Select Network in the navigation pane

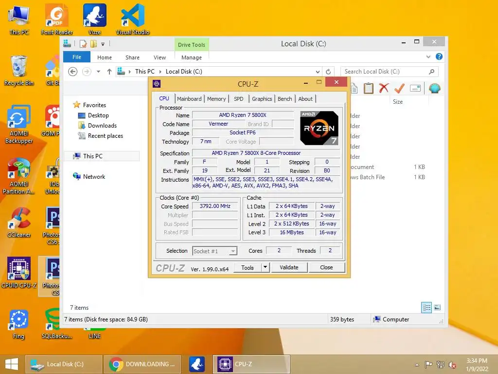(x=94, y=176)
